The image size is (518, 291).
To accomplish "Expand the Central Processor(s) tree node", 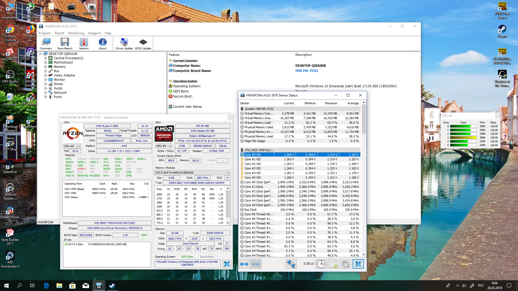I will [x=46, y=58].
